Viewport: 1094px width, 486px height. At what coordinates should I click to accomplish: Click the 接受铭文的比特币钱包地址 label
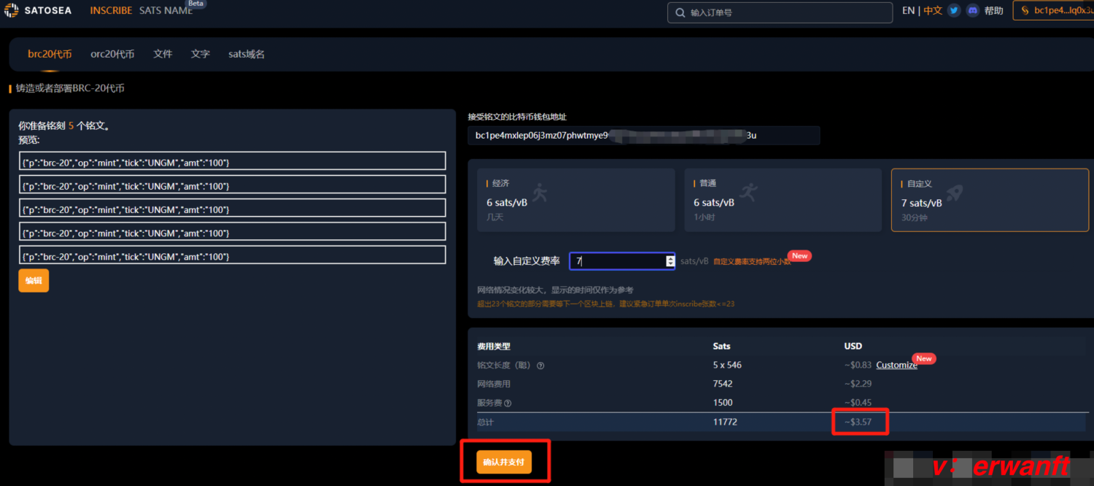(x=517, y=117)
